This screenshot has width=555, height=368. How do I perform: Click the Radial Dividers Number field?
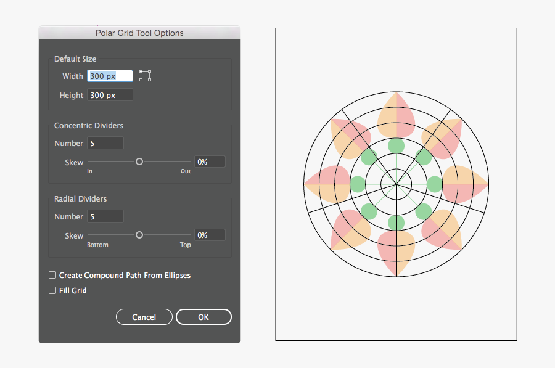[x=105, y=216]
